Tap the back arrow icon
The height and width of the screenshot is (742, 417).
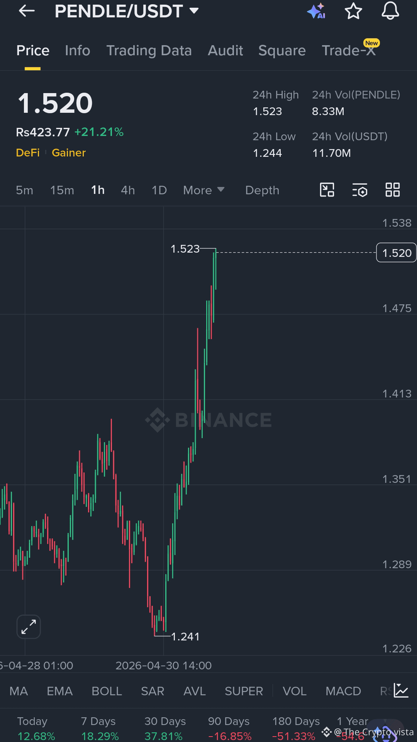tap(27, 11)
